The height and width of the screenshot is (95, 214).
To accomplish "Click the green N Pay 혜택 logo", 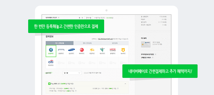I will [49, 84].
